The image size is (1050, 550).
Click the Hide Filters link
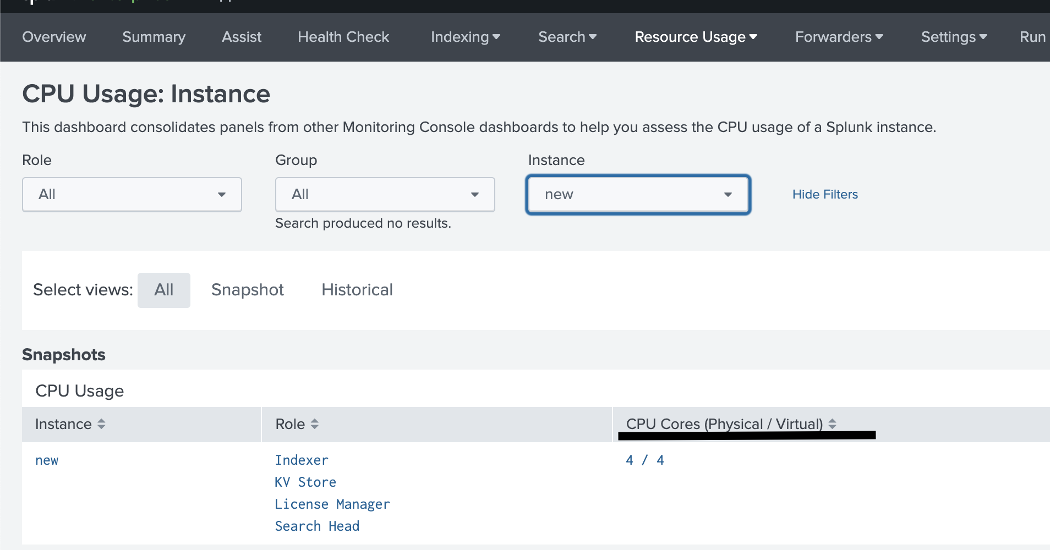pos(825,194)
